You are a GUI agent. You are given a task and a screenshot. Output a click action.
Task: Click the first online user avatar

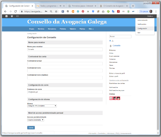(x=111, y=98)
